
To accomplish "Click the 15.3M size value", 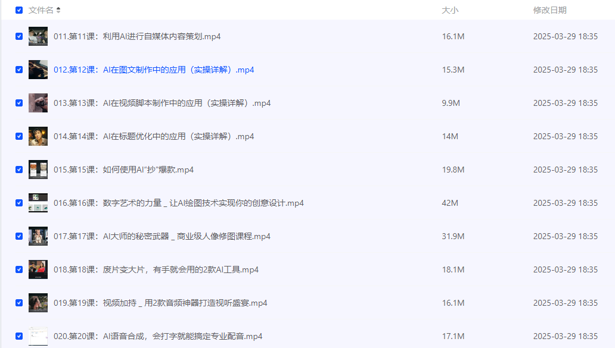I will pyautogui.click(x=453, y=70).
